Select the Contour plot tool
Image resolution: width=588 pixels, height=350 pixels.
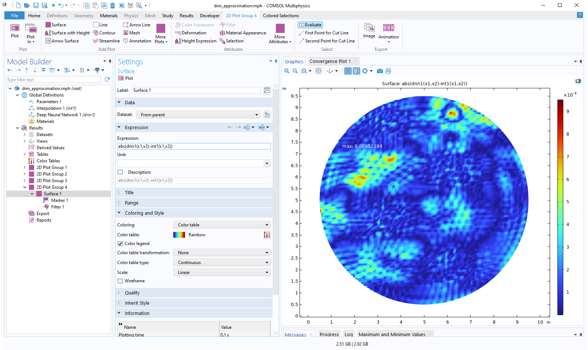tap(96, 33)
